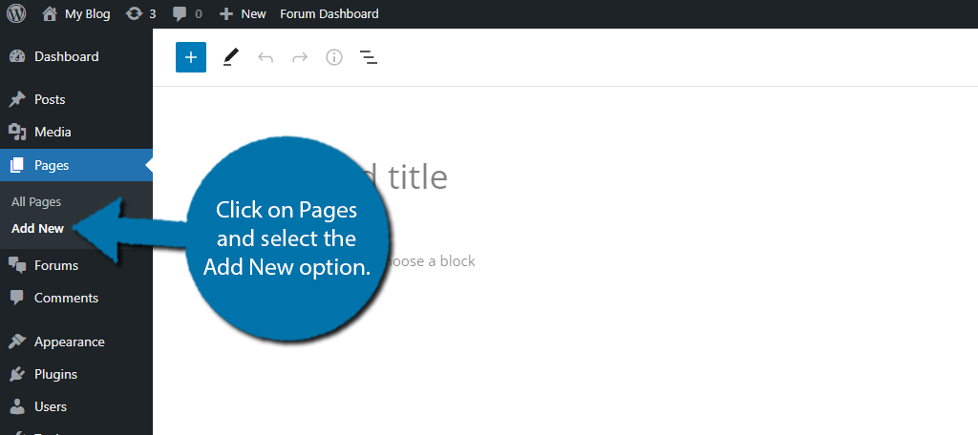This screenshot has height=435, width=978.
Task: Click the WordPress logo icon
Action: [x=16, y=13]
